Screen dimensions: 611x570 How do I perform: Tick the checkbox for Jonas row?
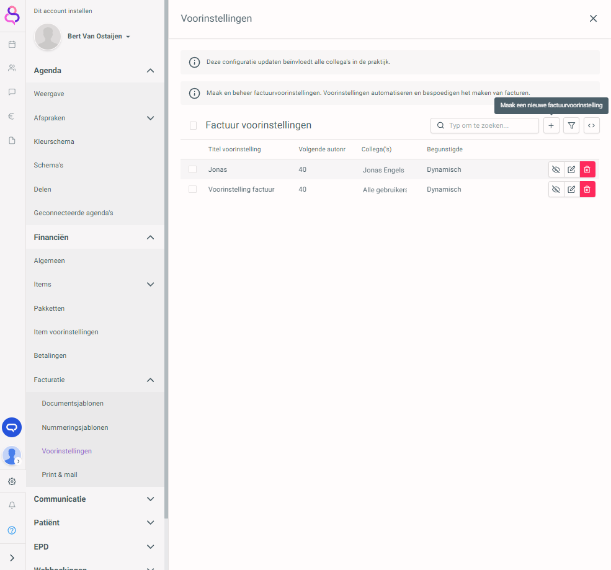(x=193, y=169)
